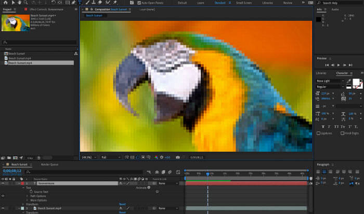Apply Faux Bold in the Character panel
The image size is (364, 214).
(322, 126)
